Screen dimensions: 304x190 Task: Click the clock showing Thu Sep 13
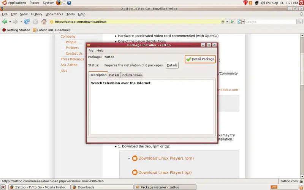coord(282,3)
